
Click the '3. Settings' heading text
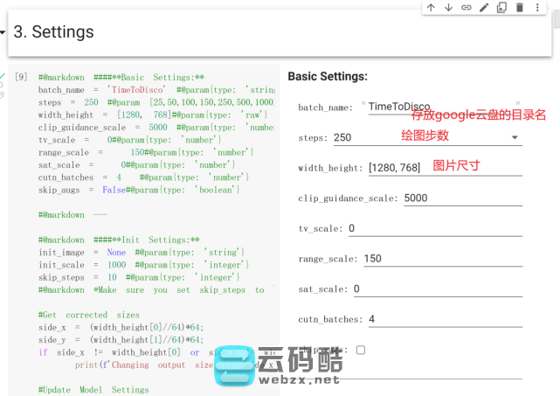point(54,33)
